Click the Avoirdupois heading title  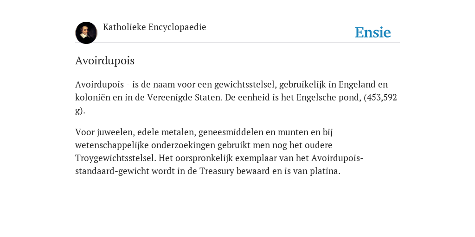point(105,61)
